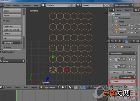Remove the collapsed modifier with X
Viewport: 140px width, 101px height.
point(135,59)
